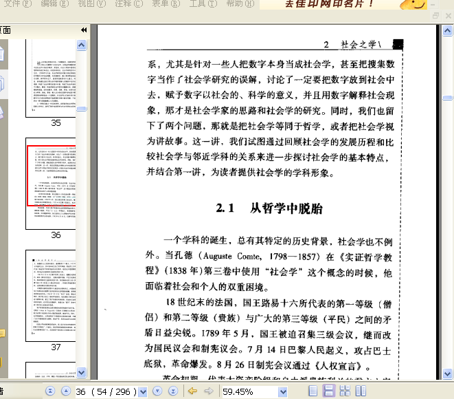454x399 pixels.
Task: Go to first page button
Action: [x=50, y=391]
